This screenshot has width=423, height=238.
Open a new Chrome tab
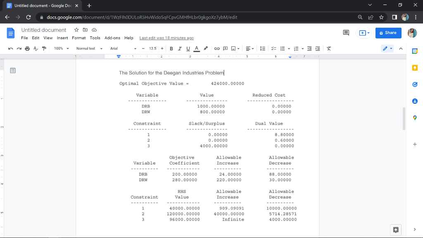pyautogui.click(x=89, y=5)
